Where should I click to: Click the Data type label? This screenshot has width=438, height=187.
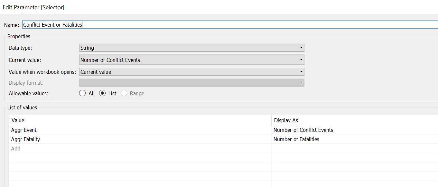click(x=20, y=48)
